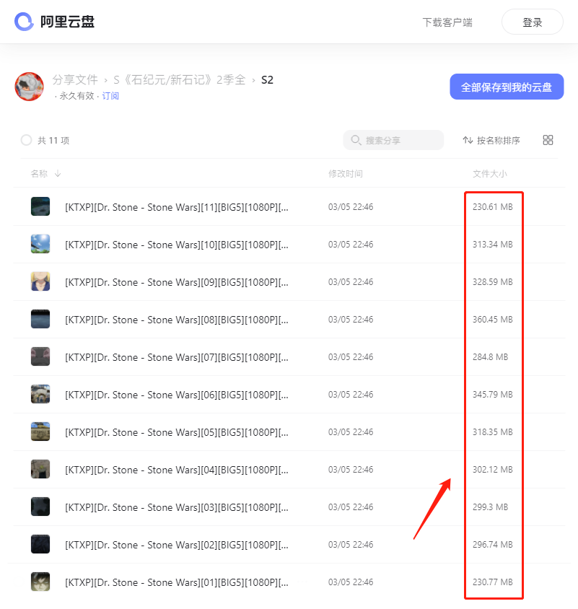Click episode 01 modified time 03/05 22:46

point(351,582)
